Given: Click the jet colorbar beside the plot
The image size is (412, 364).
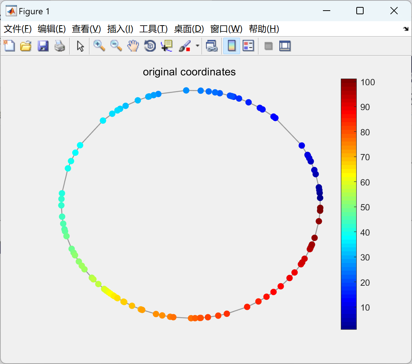Looking at the screenshot, I should (x=349, y=204).
